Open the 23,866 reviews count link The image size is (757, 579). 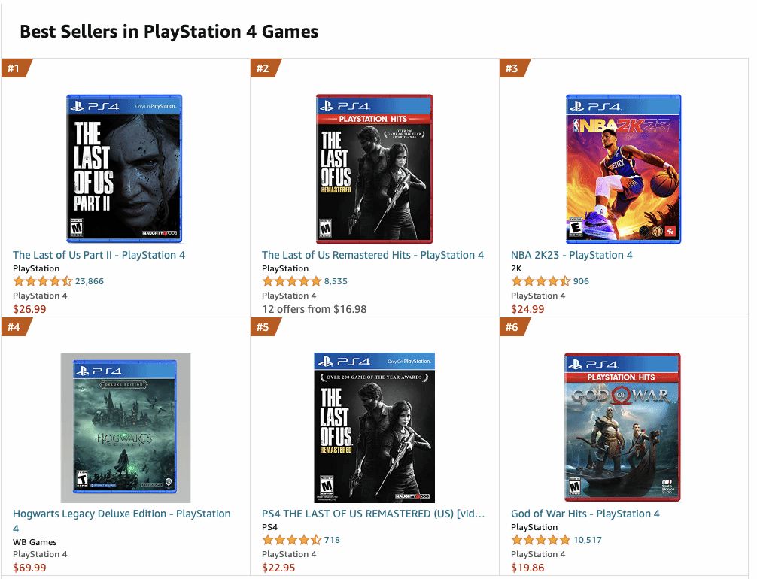pos(90,281)
